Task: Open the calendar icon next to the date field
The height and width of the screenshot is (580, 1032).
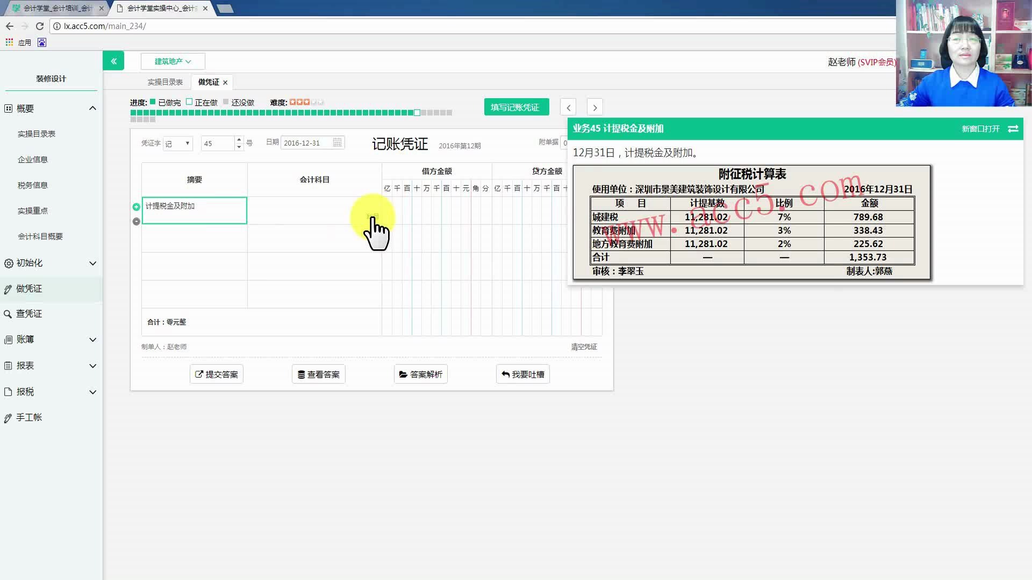Action: pyautogui.click(x=337, y=142)
